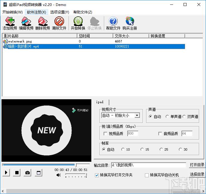Screen dimensions: 206x194
Task: Enable the 视频品质 checkbox
Action: pyautogui.click(x=105, y=134)
